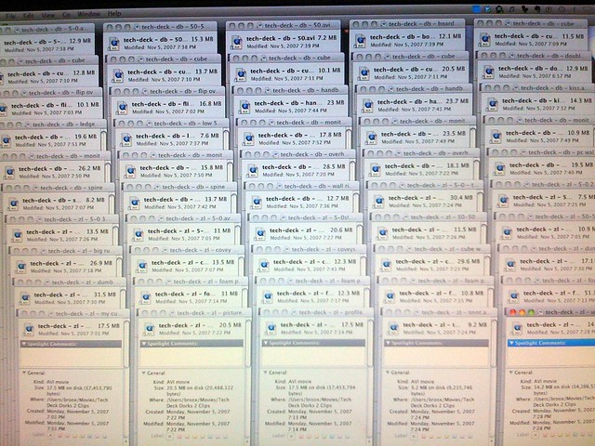Viewport: 595px width, 446px height.
Task: Select the file icon beside 12.7 MB
Action: pos(257,203)
